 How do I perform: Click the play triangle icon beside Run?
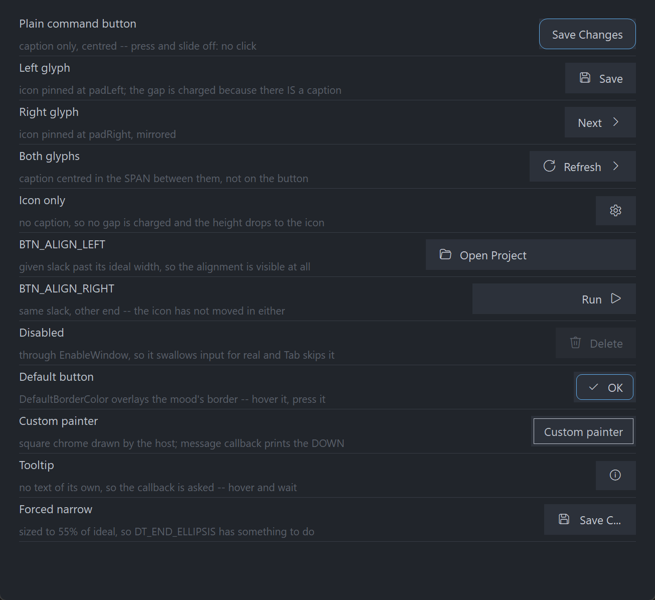point(616,298)
